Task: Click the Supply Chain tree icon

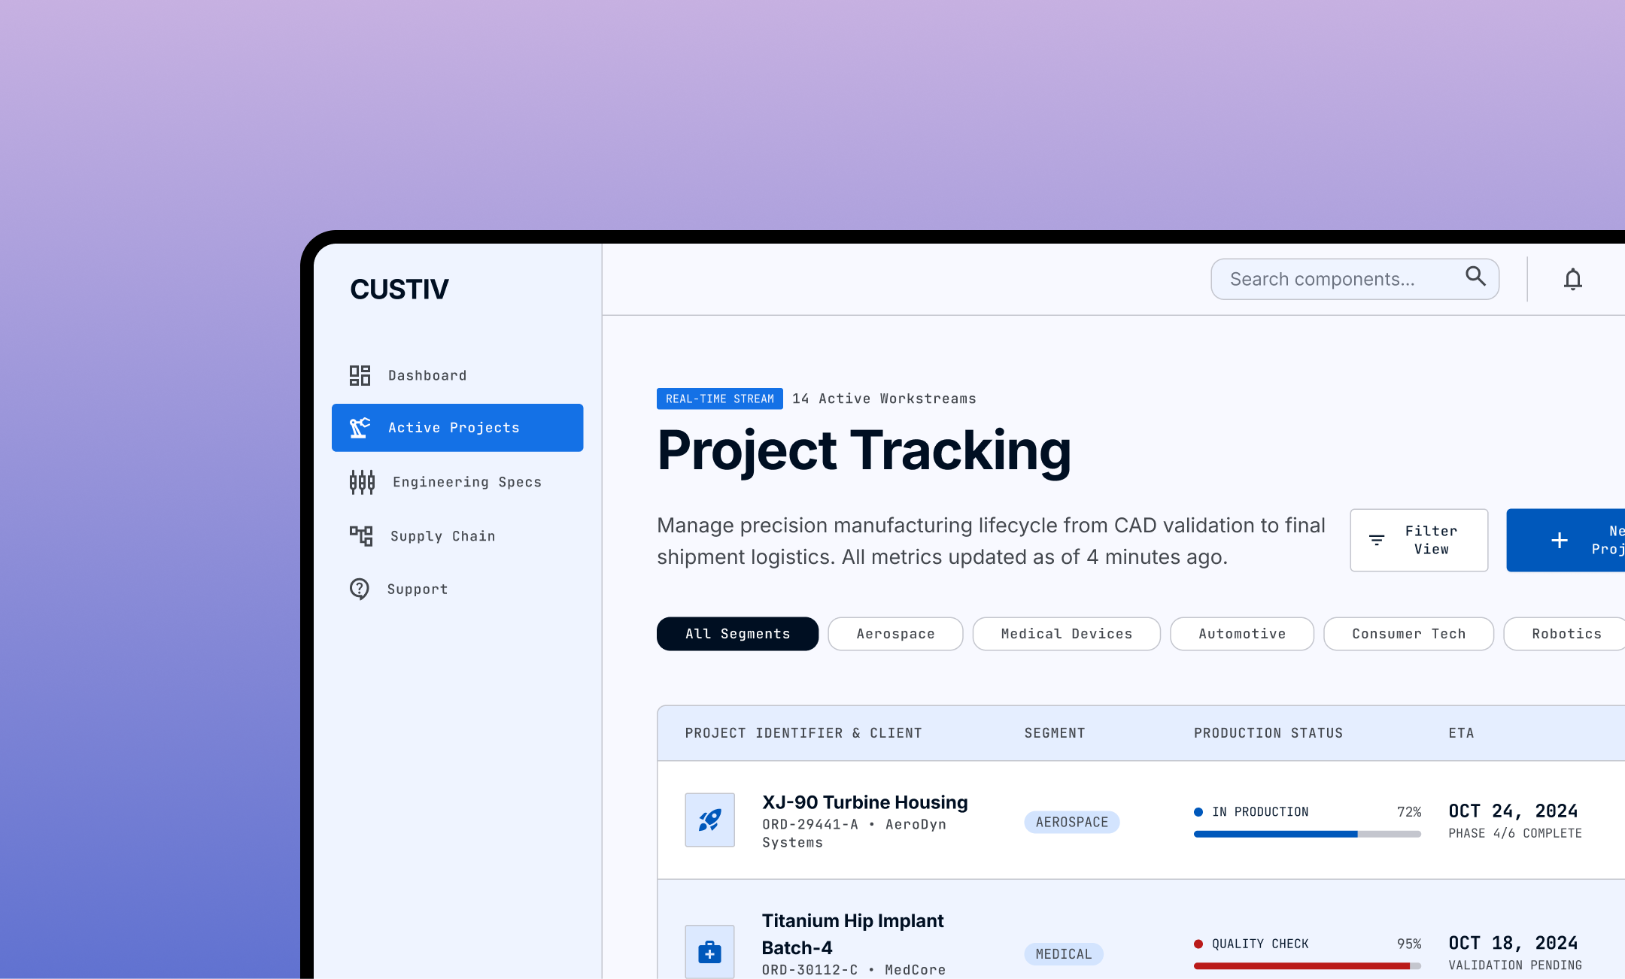Action: coord(361,536)
